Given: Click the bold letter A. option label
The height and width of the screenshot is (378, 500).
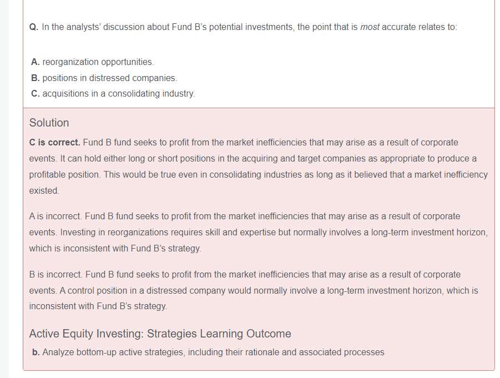Looking at the screenshot, I should (36, 62).
